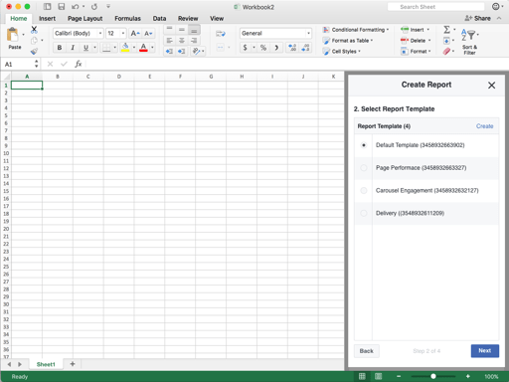Toggle Underline formatting
This screenshot has height=382, width=509.
point(85,48)
